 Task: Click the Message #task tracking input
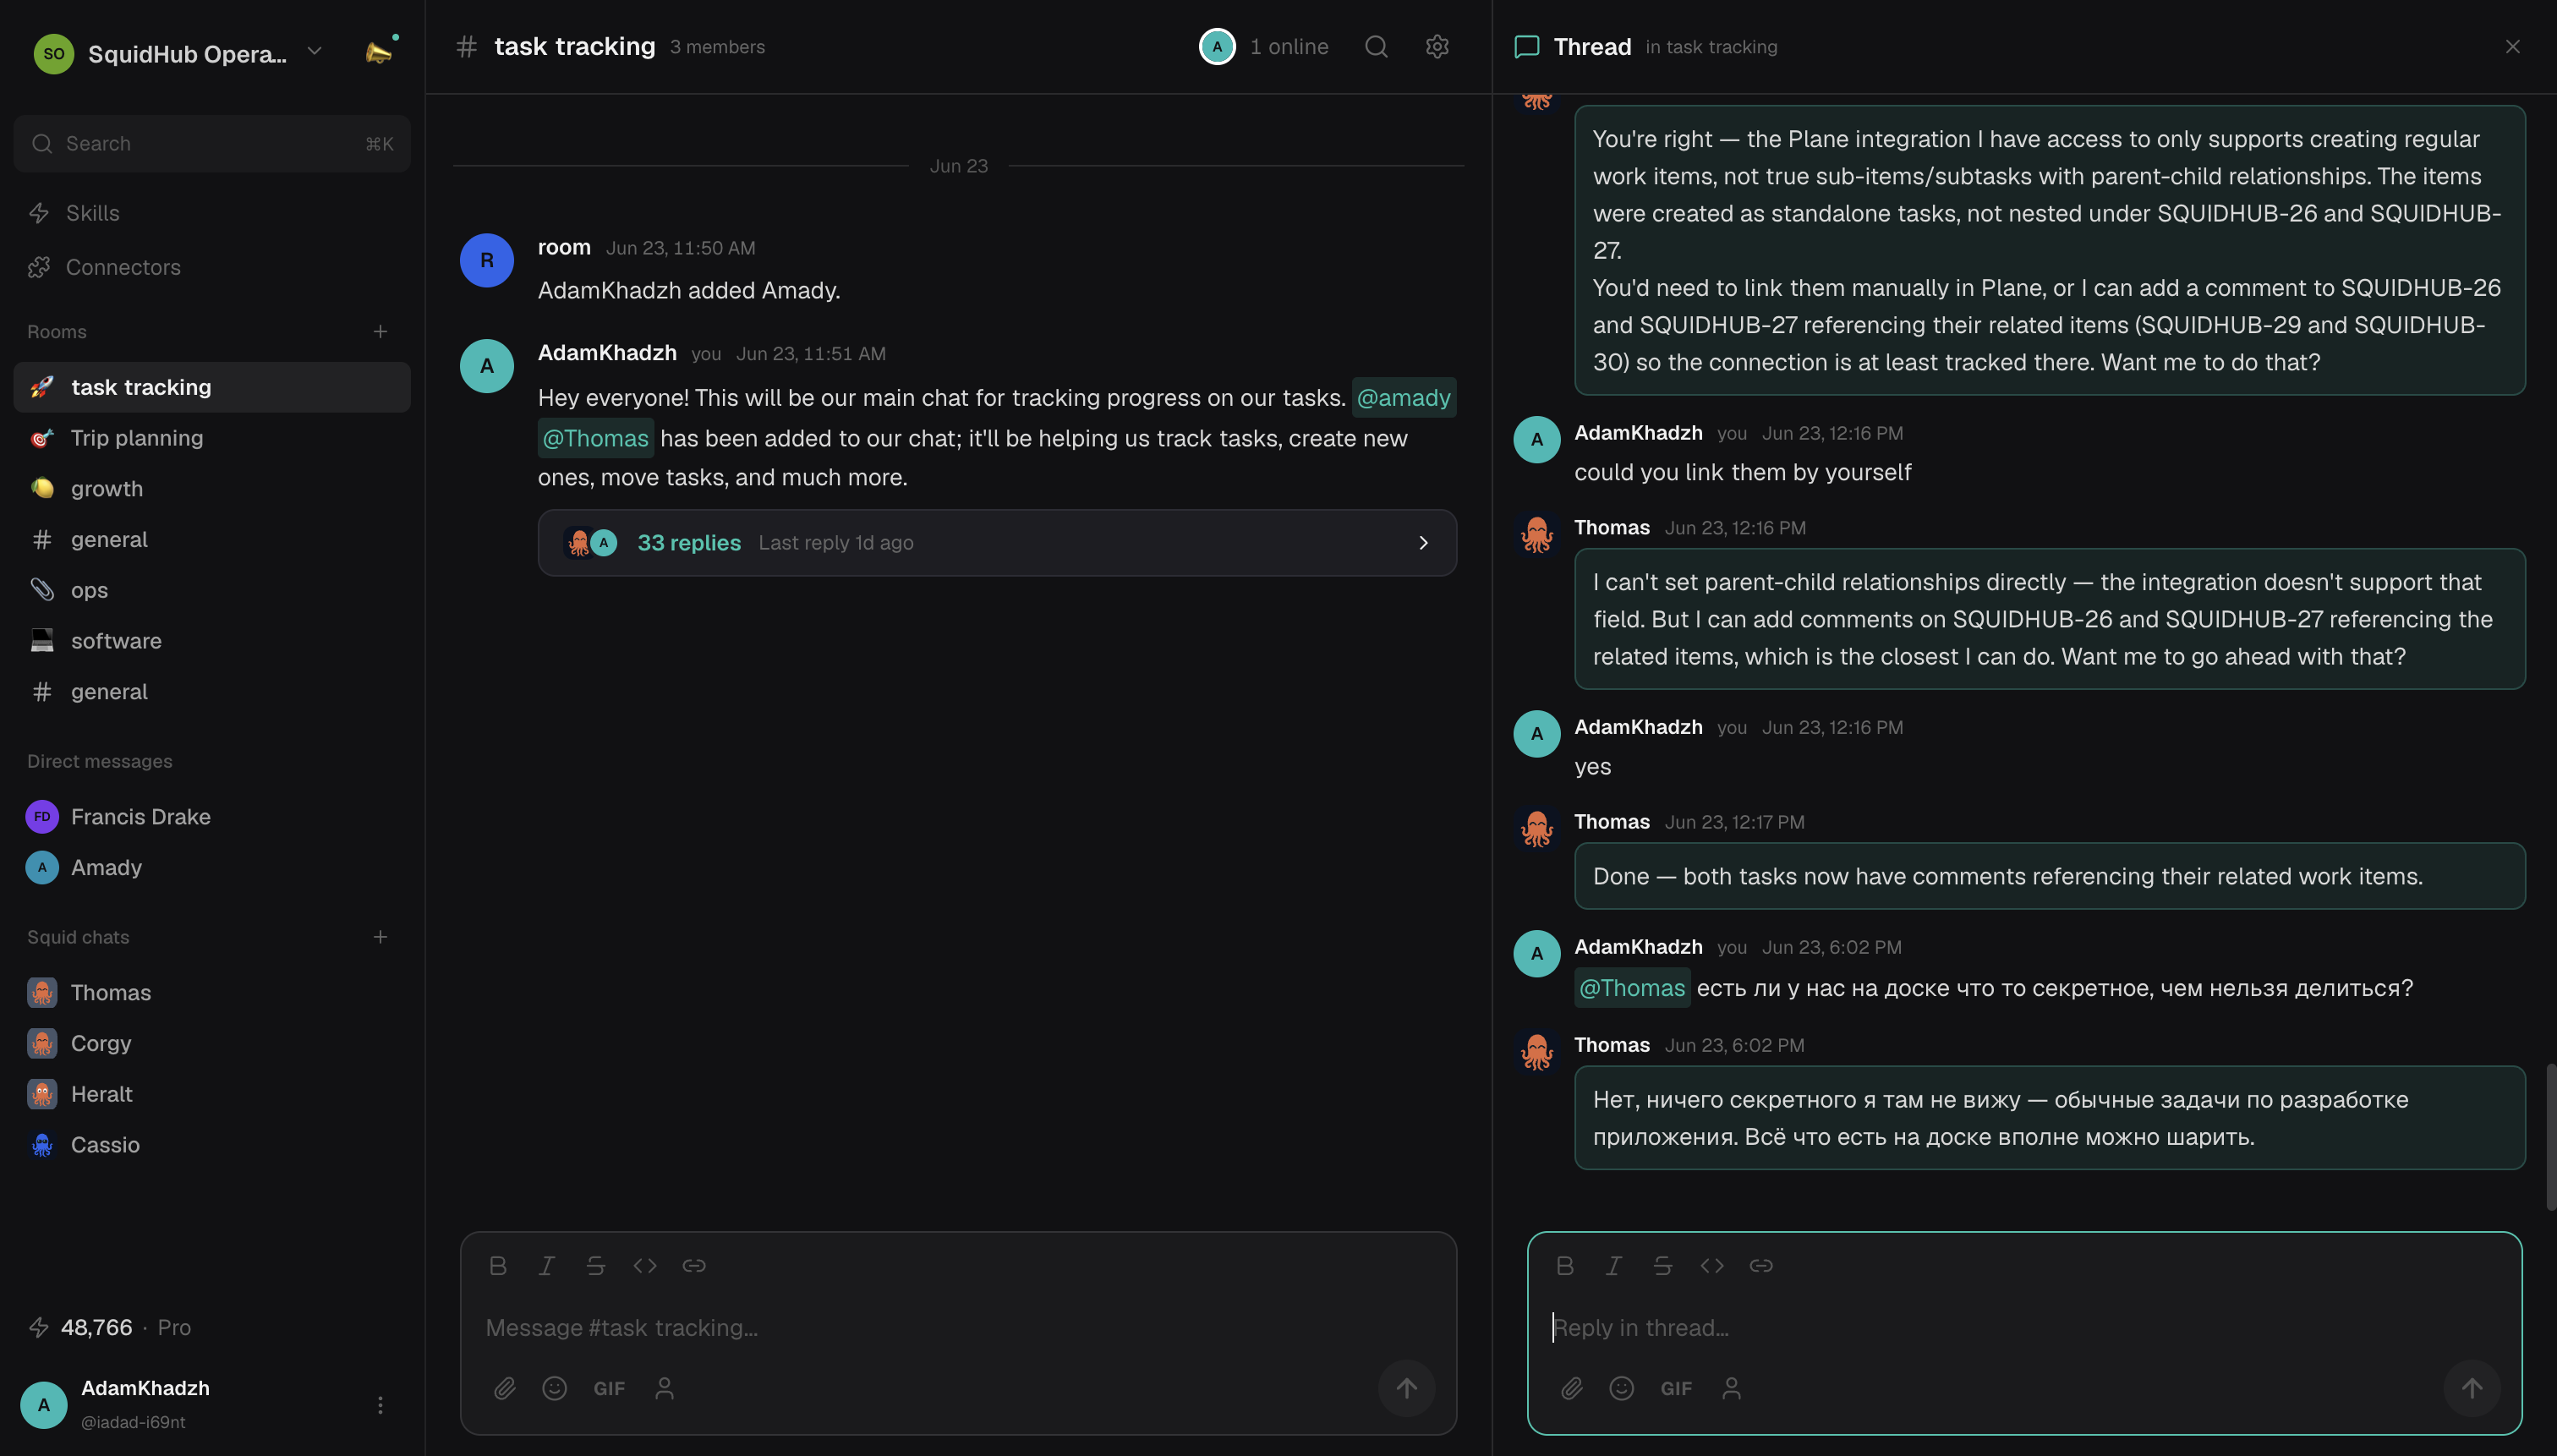point(958,1328)
